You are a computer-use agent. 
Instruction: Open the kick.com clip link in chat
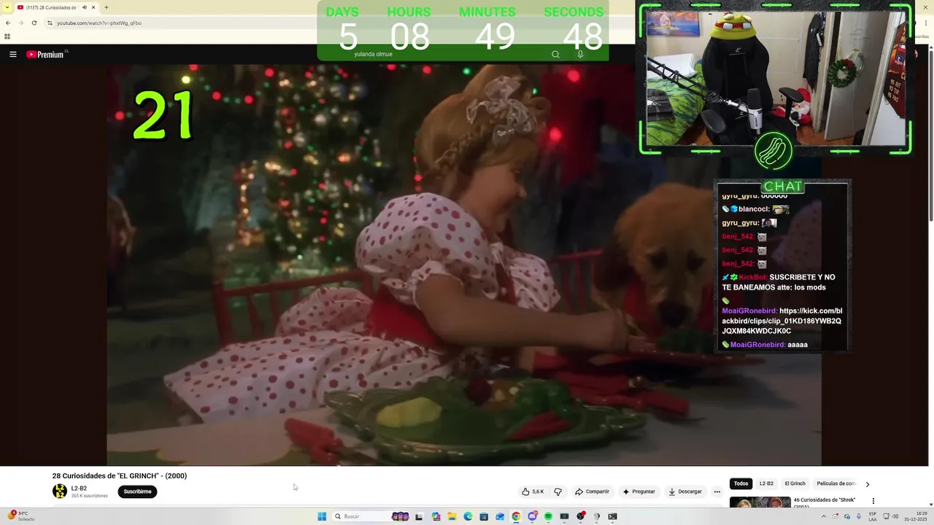[x=781, y=321]
